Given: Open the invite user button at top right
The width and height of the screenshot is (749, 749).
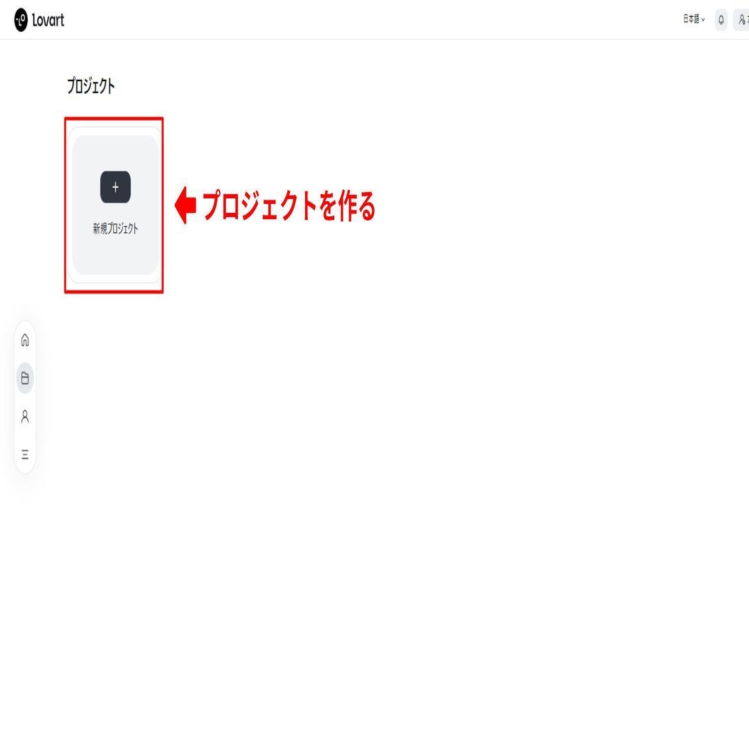Looking at the screenshot, I should point(742,20).
